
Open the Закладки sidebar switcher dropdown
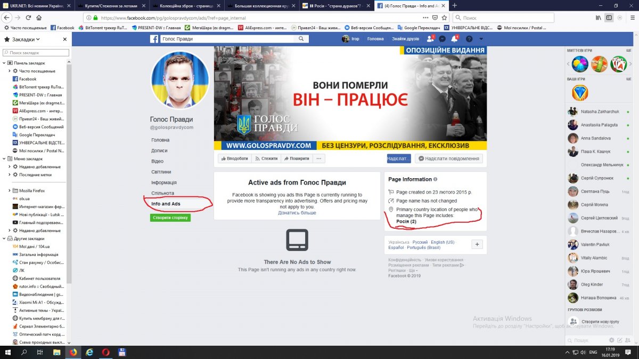click(23, 39)
